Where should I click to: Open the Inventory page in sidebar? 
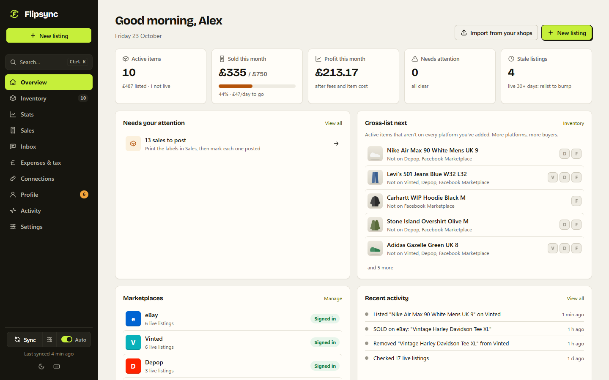pyautogui.click(x=49, y=98)
